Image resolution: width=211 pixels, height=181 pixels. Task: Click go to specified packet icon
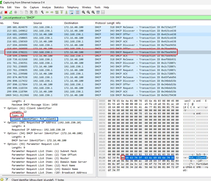tap(57, 12)
